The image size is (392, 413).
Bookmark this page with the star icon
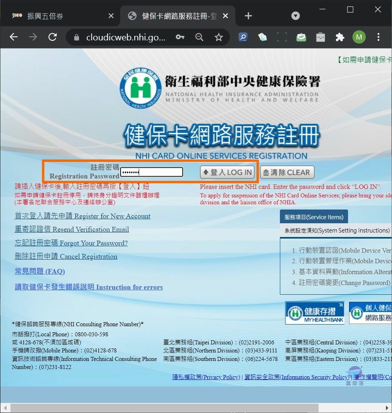tap(219, 37)
